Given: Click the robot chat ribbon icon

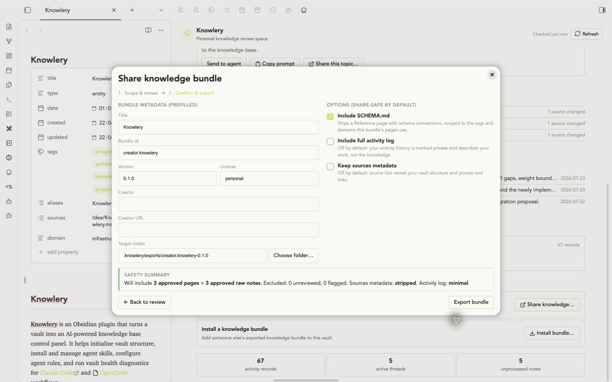Looking at the screenshot, I should pos(9,216).
